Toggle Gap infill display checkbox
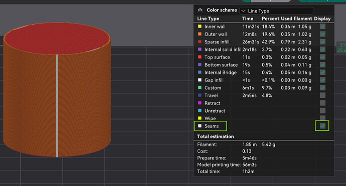 322,80
